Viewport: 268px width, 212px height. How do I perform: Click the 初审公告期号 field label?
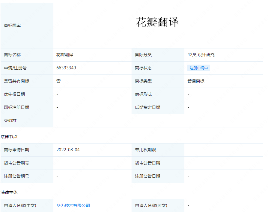coord(16,163)
